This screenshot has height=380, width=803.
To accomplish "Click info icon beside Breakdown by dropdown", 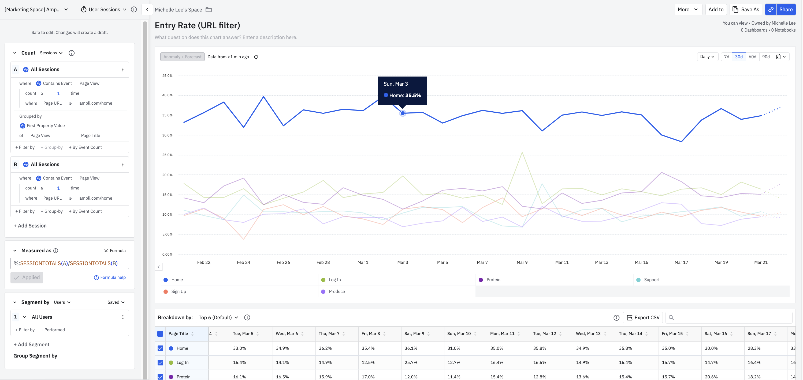I will tap(247, 318).
